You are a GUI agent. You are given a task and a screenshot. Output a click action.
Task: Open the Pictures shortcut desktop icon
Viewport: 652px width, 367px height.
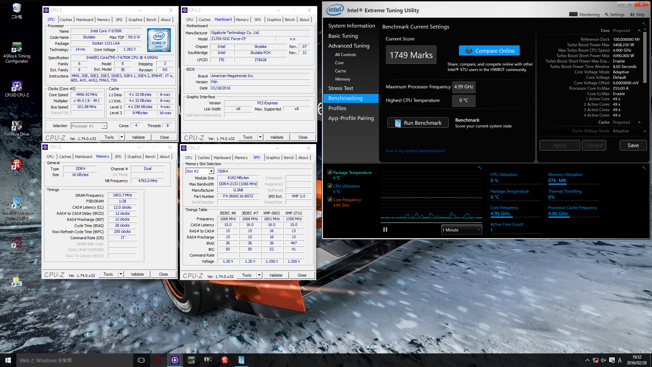tap(17, 287)
